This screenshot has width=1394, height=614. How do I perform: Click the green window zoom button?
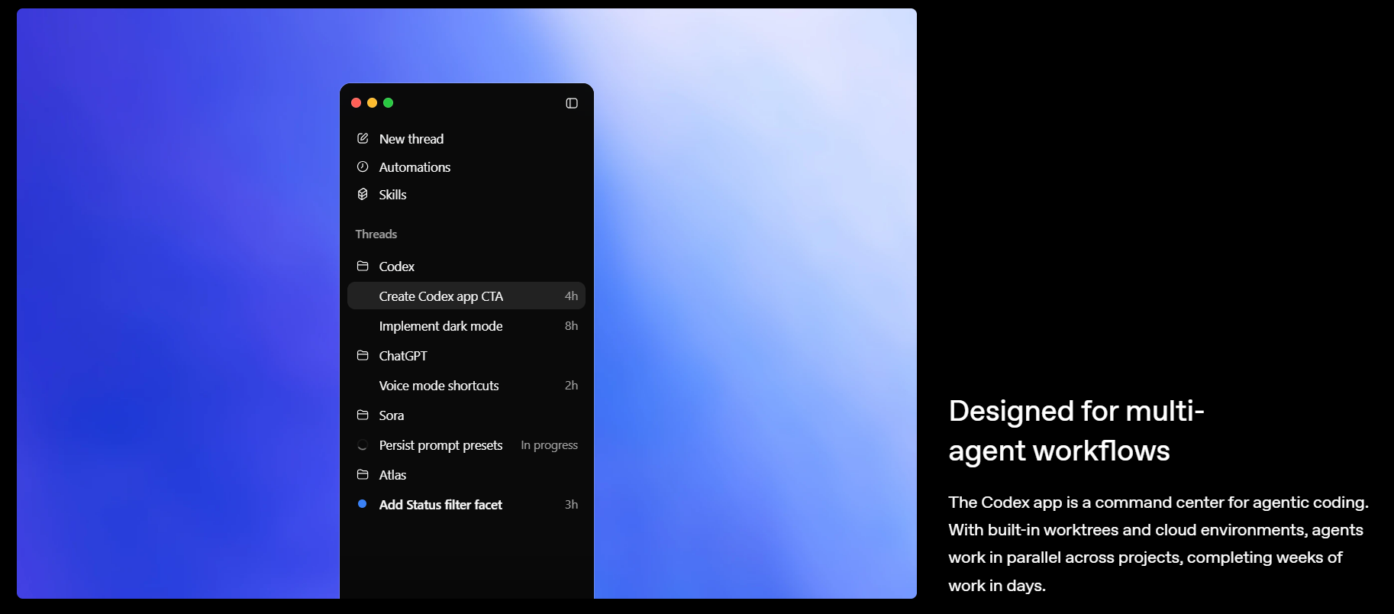click(388, 103)
